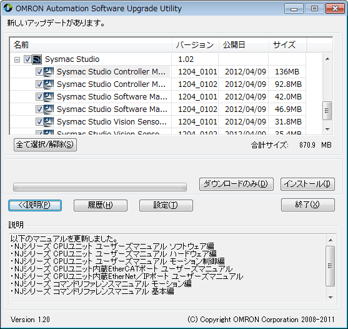Click the 'モーション制御編' manual line
The height and width of the screenshot is (329, 348).
(x=117, y=261)
